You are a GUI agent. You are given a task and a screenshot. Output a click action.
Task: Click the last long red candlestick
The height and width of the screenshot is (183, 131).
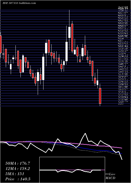coord(100,96)
